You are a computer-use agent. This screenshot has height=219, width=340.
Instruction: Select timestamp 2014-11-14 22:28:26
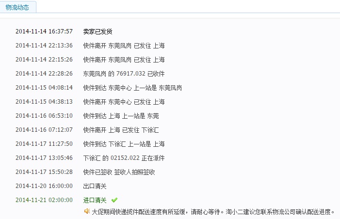coord(44,74)
